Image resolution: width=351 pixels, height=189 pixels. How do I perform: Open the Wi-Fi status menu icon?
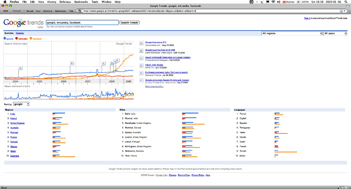pos(273,2)
